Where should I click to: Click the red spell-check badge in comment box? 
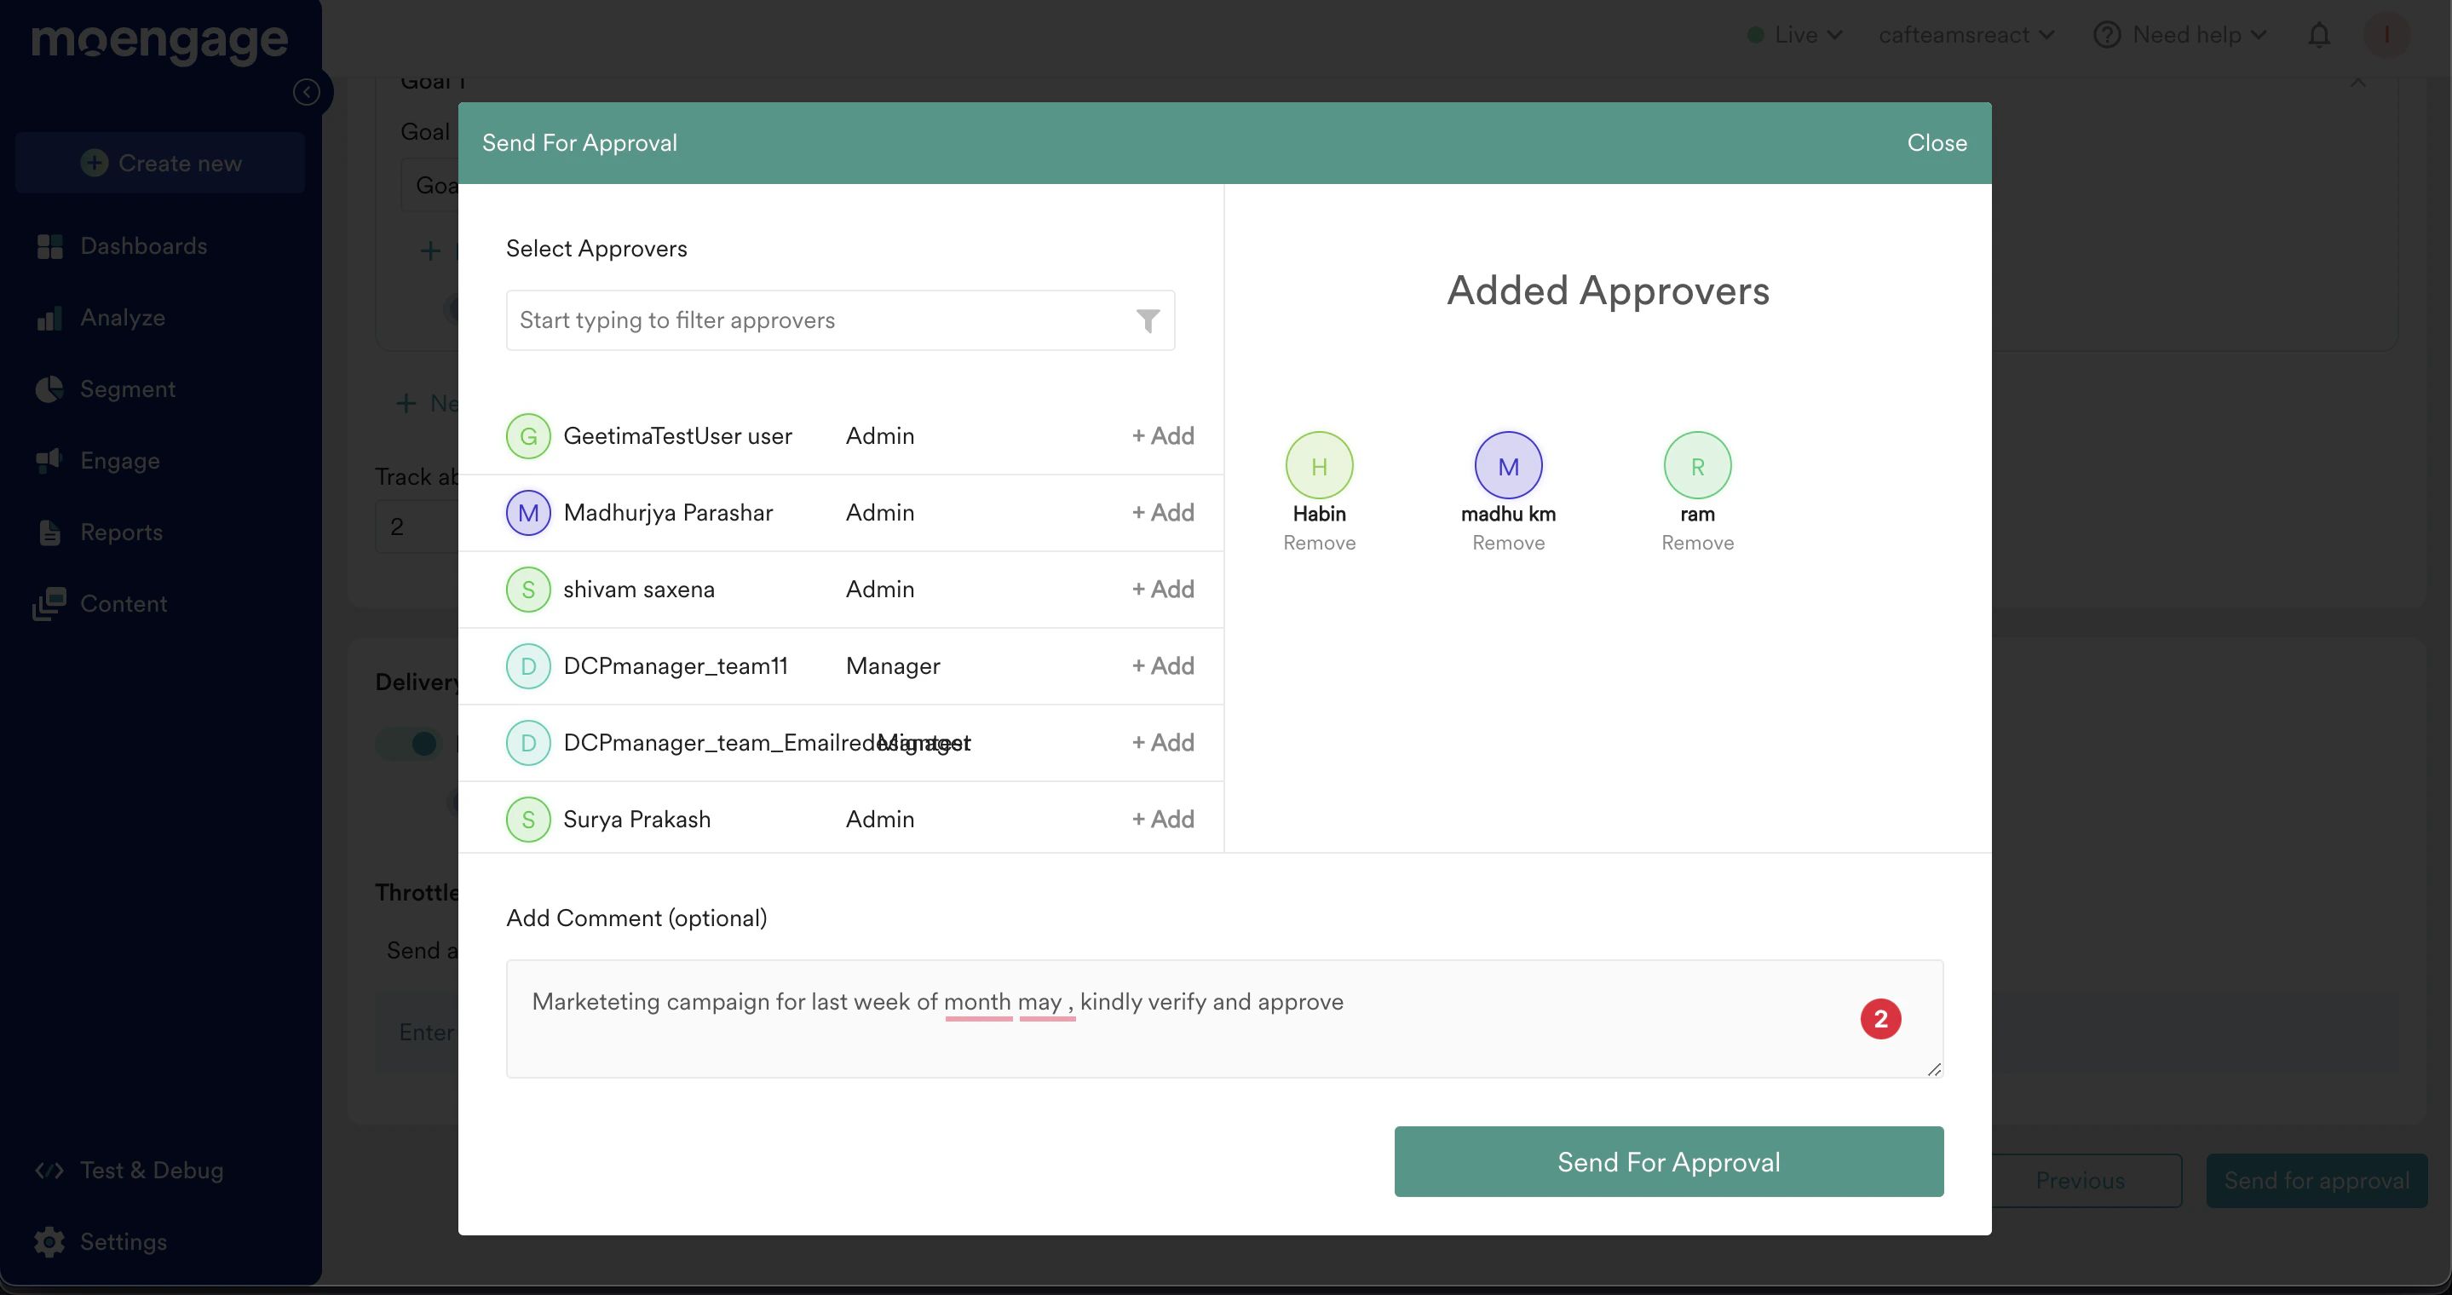pyautogui.click(x=1880, y=1019)
